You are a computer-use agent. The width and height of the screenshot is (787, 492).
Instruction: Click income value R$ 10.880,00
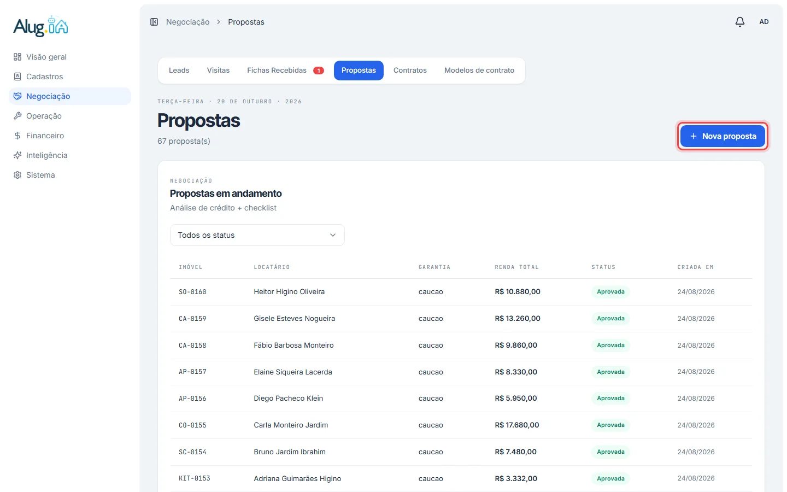click(x=518, y=292)
